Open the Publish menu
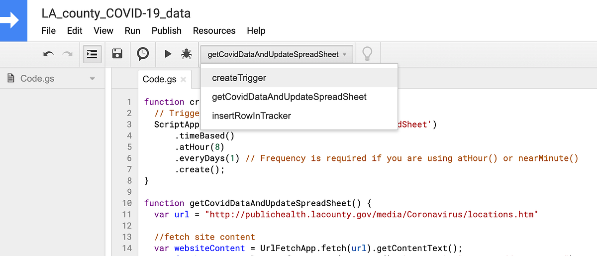The image size is (597, 256). point(167,30)
